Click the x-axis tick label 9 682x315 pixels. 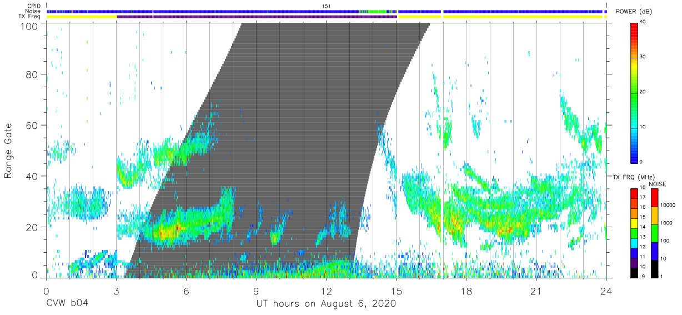256,291
